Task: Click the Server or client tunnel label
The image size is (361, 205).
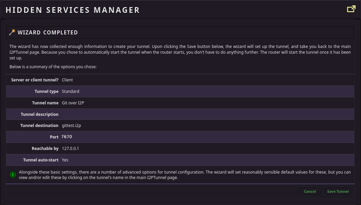Action: coord(35,80)
